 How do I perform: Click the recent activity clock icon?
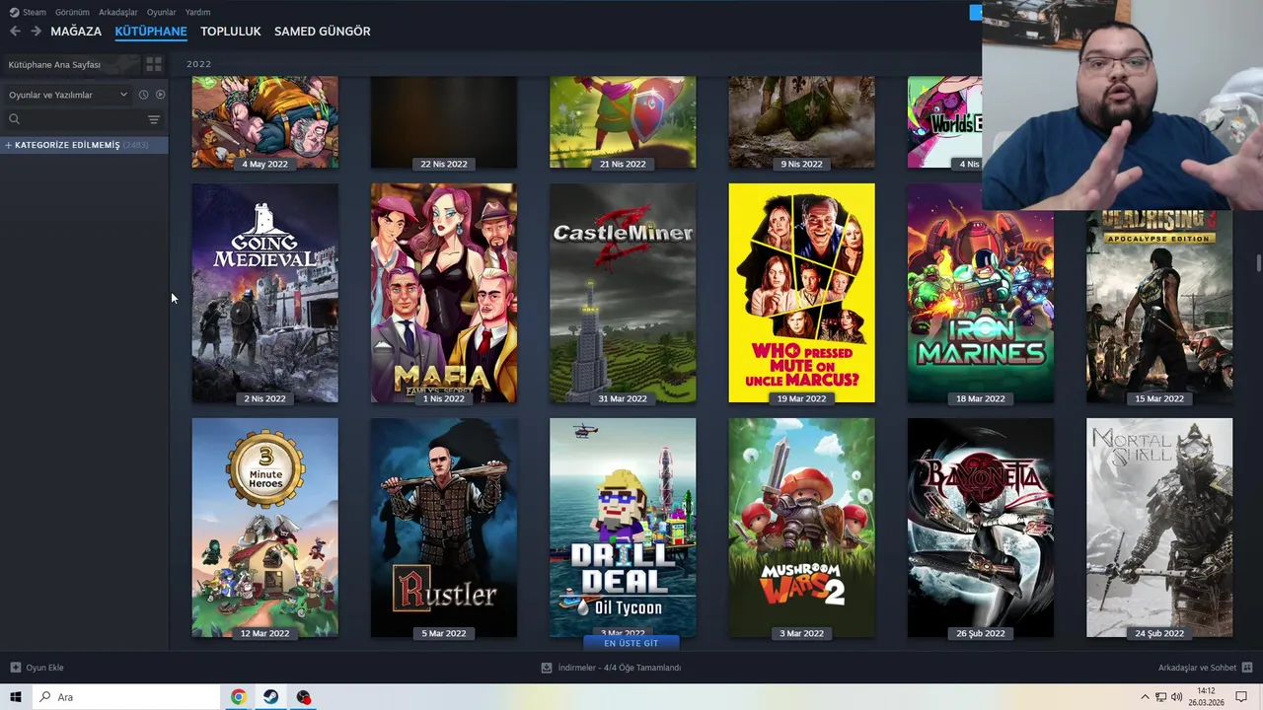pos(143,95)
